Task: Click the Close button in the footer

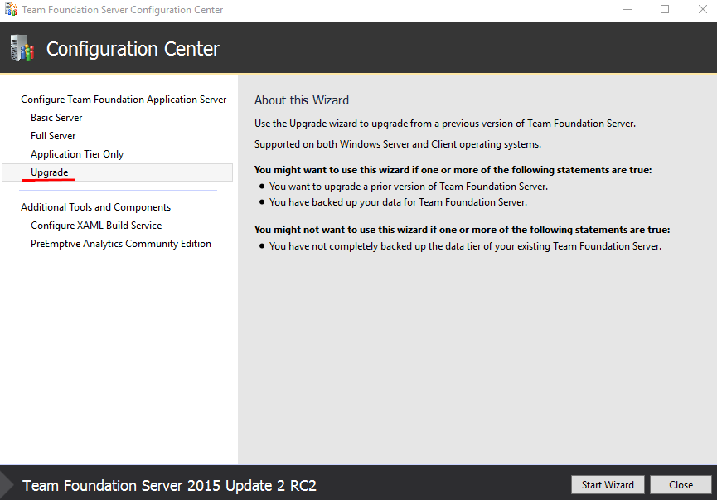Action: tap(681, 485)
